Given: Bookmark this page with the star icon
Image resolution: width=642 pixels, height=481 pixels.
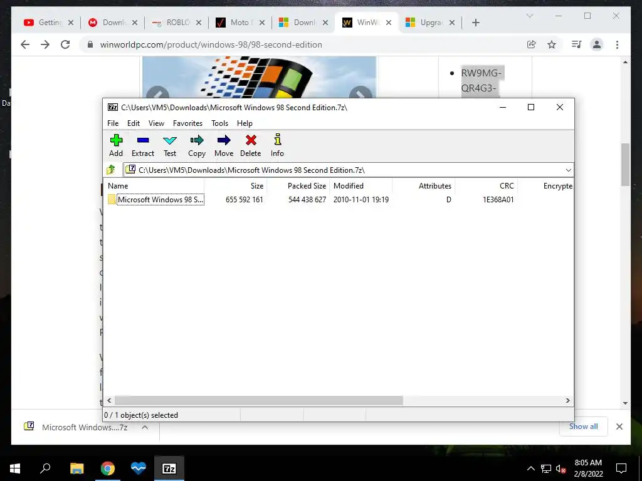Looking at the screenshot, I should [552, 44].
